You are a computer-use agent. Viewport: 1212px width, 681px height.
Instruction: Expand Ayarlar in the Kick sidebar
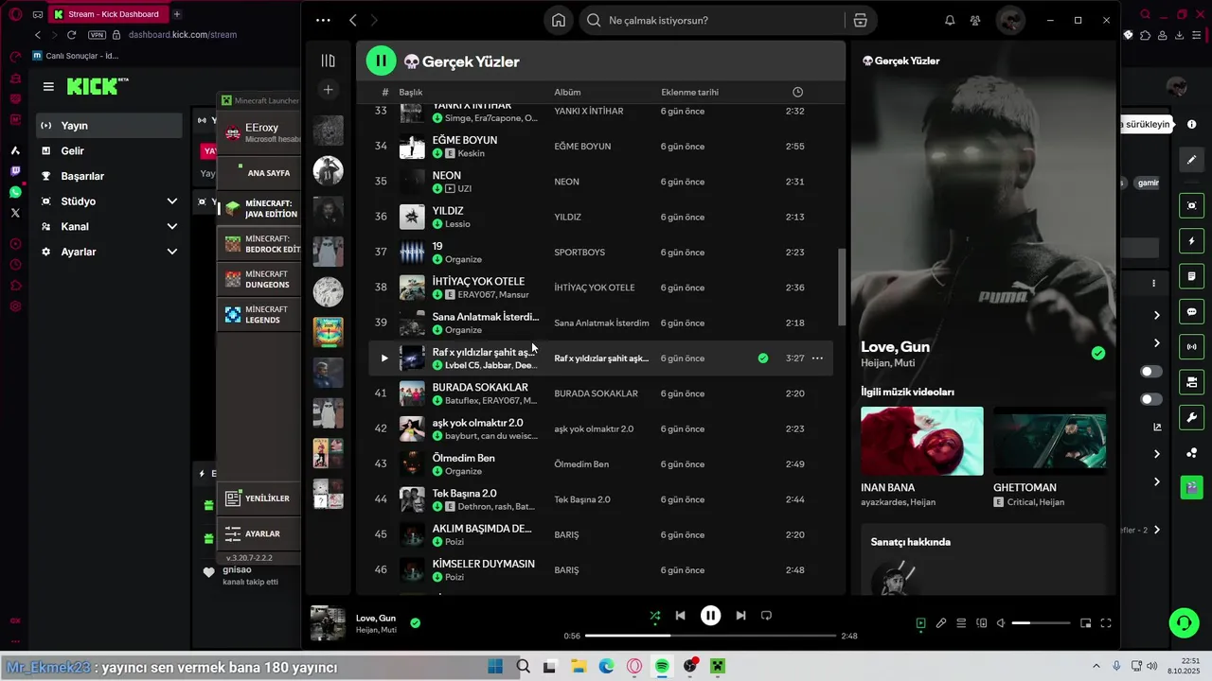tap(109, 252)
